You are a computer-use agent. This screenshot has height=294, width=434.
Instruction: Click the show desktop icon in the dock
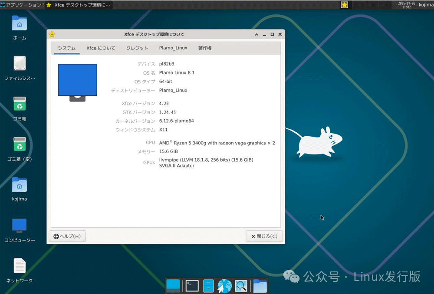[173, 285]
